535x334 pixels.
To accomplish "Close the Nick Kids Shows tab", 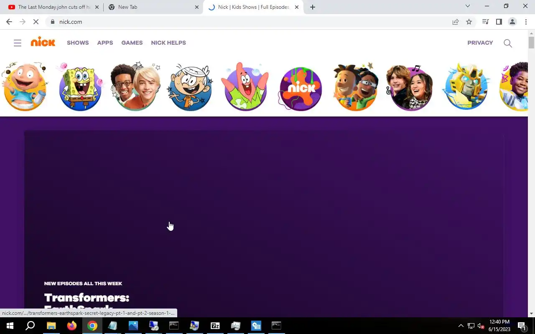I will (x=297, y=7).
